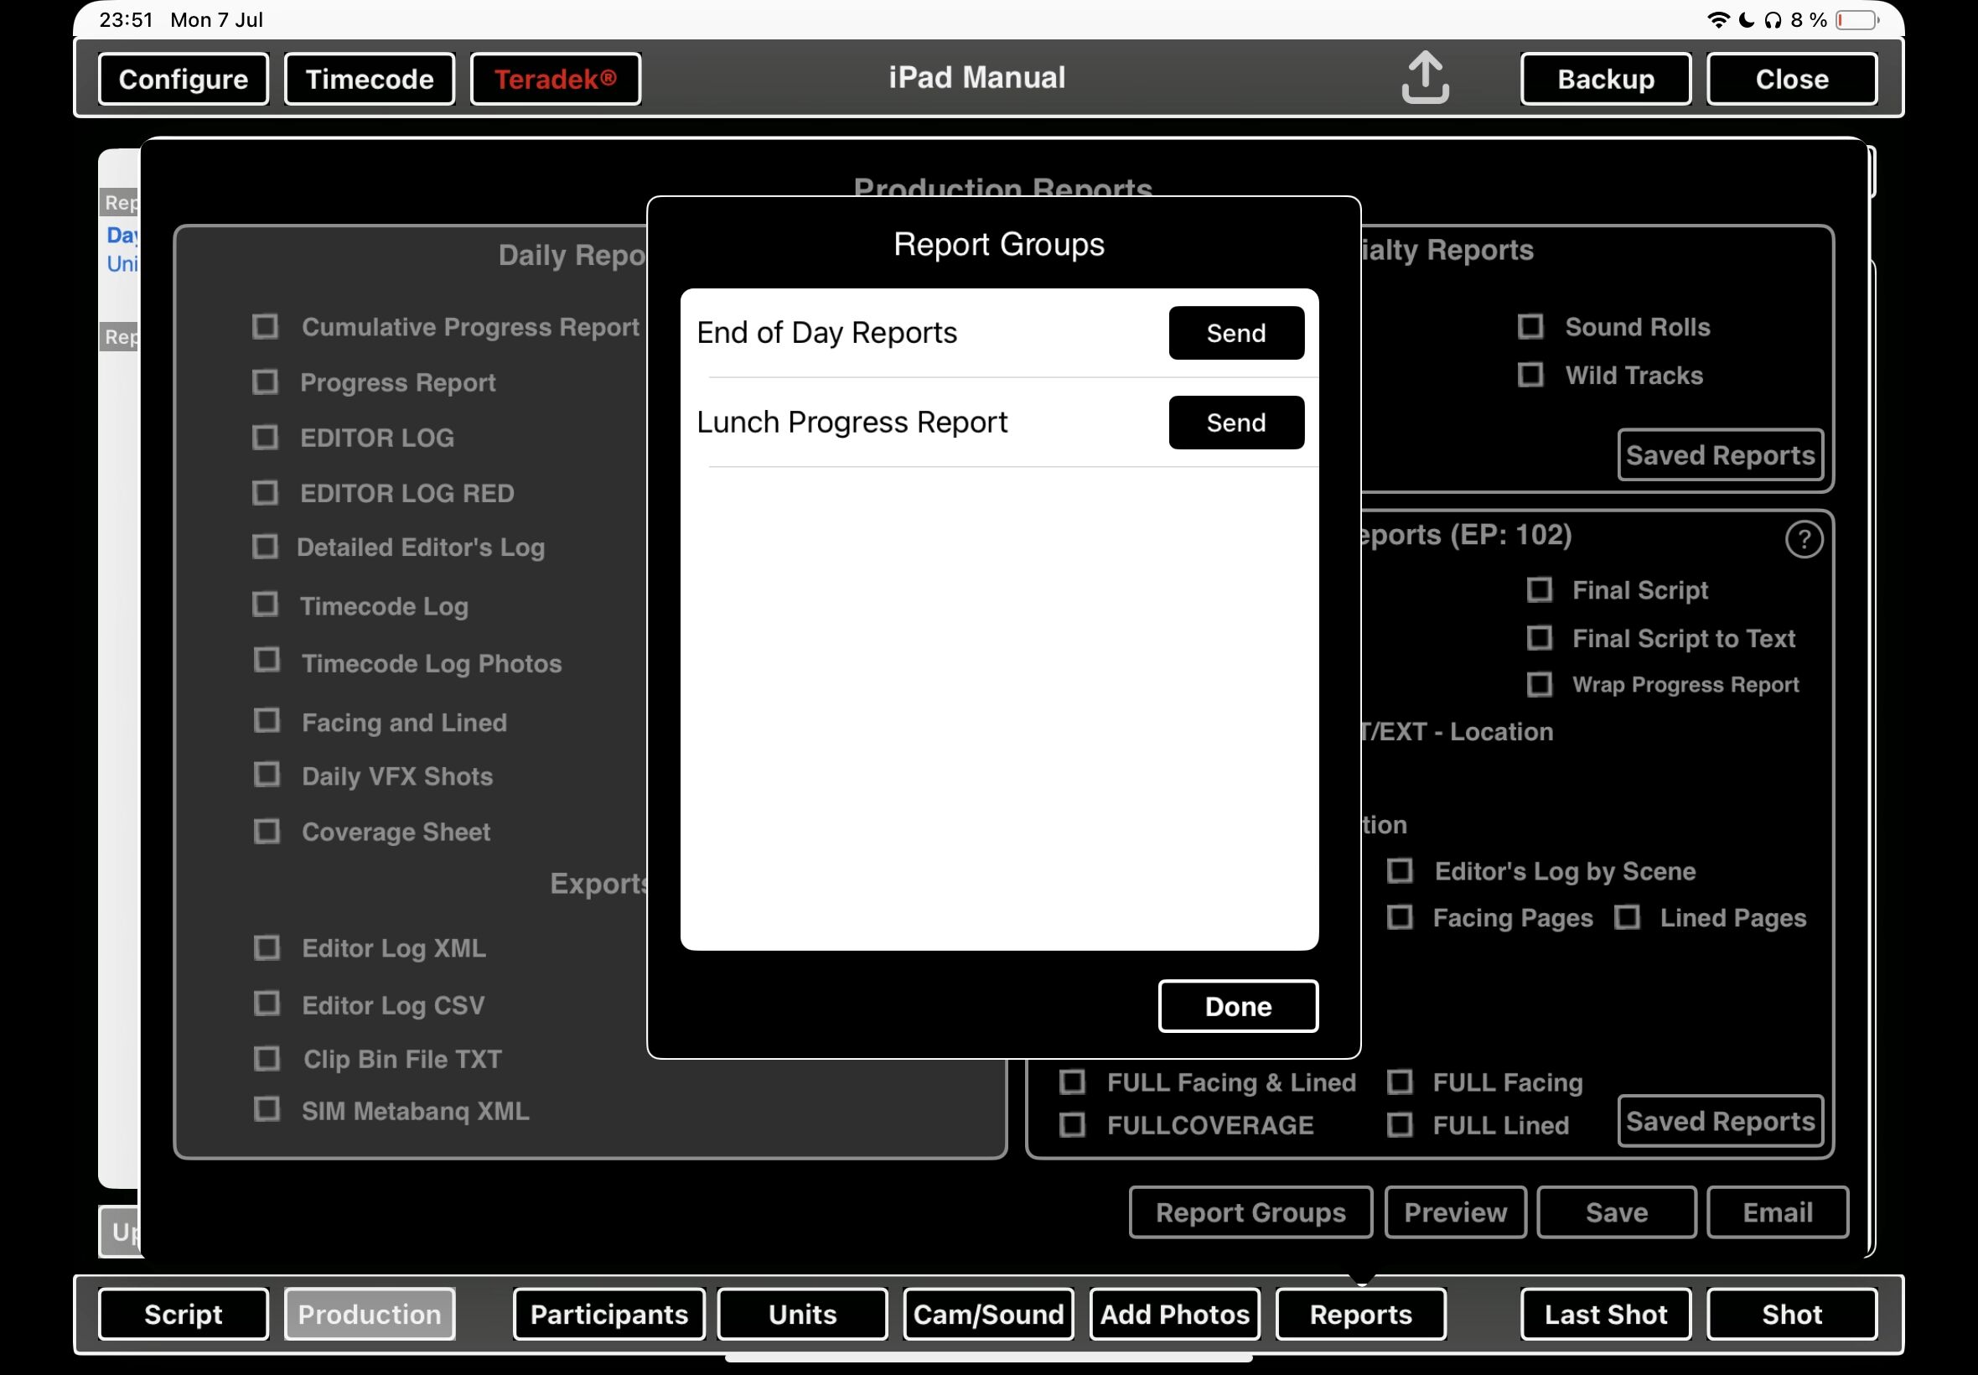
Task: Open the Cam/Sound tab
Action: tap(987, 1314)
